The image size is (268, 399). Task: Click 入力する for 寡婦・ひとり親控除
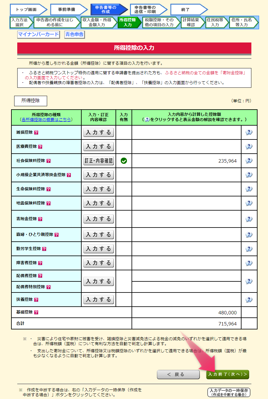99,235
